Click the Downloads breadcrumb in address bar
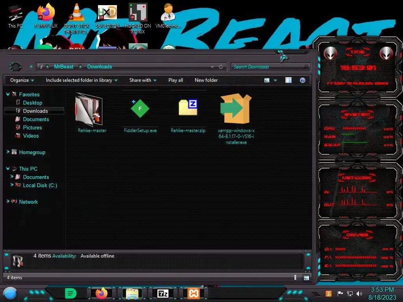 pyautogui.click(x=100, y=67)
